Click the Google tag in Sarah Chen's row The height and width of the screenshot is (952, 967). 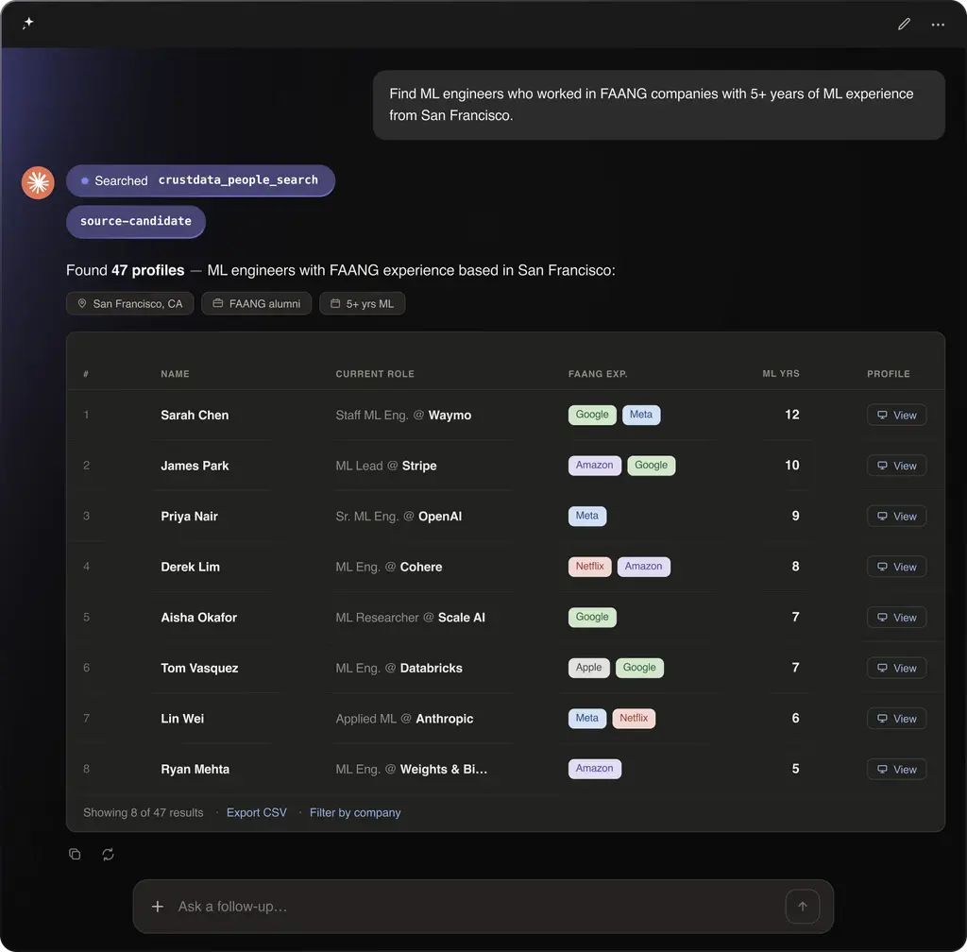click(x=592, y=415)
